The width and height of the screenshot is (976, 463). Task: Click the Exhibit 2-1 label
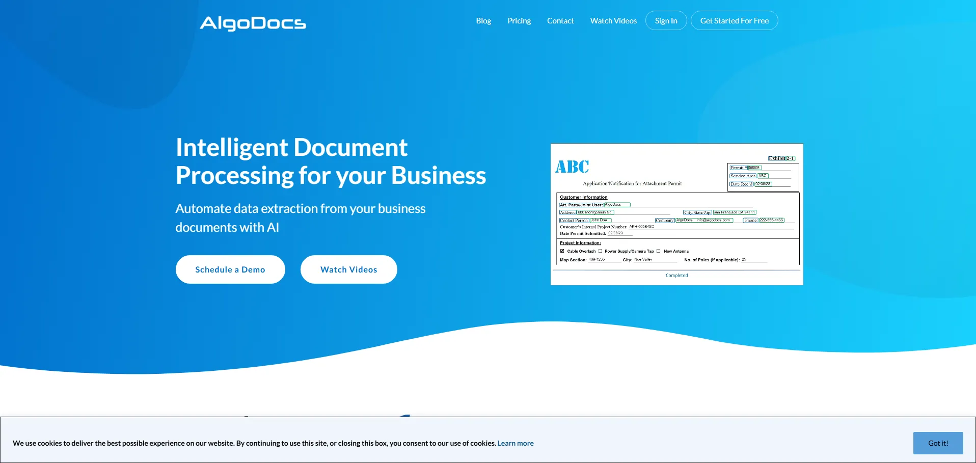click(781, 158)
